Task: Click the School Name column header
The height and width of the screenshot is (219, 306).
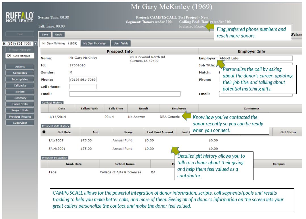Action: click(125, 164)
